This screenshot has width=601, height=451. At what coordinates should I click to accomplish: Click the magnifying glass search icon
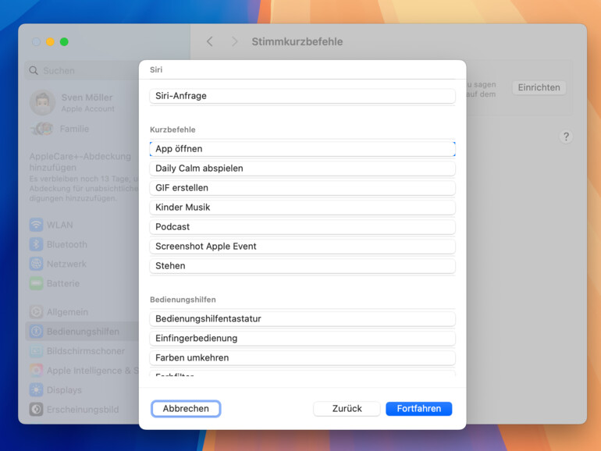point(34,70)
